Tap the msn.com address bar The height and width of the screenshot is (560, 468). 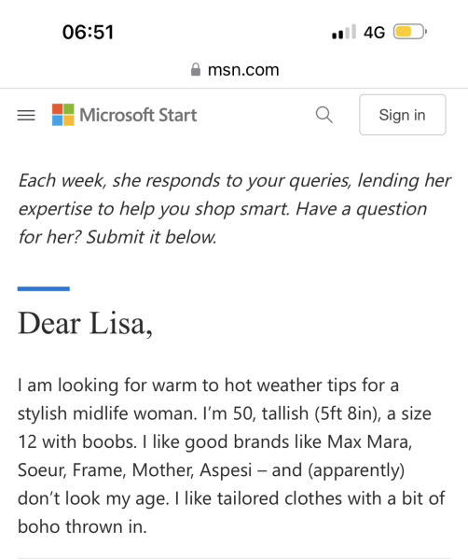[235, 70]
